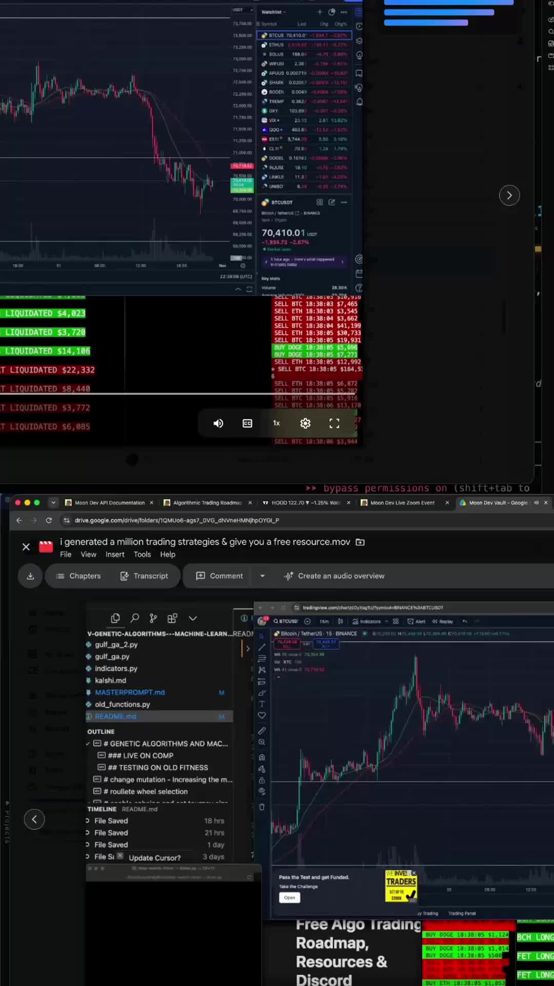This screenshot has width=554, height=986.
Task: Go back using the browser back arrow
Action: 19,520
